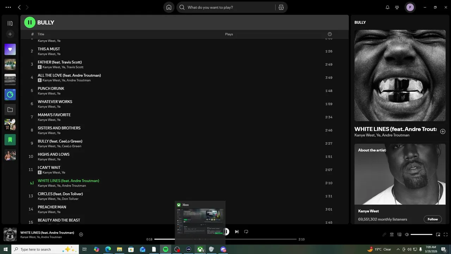Click the create playlist plus icon in sidebar
The height and width of the screenshot is (254, 451).
point(10,34)
